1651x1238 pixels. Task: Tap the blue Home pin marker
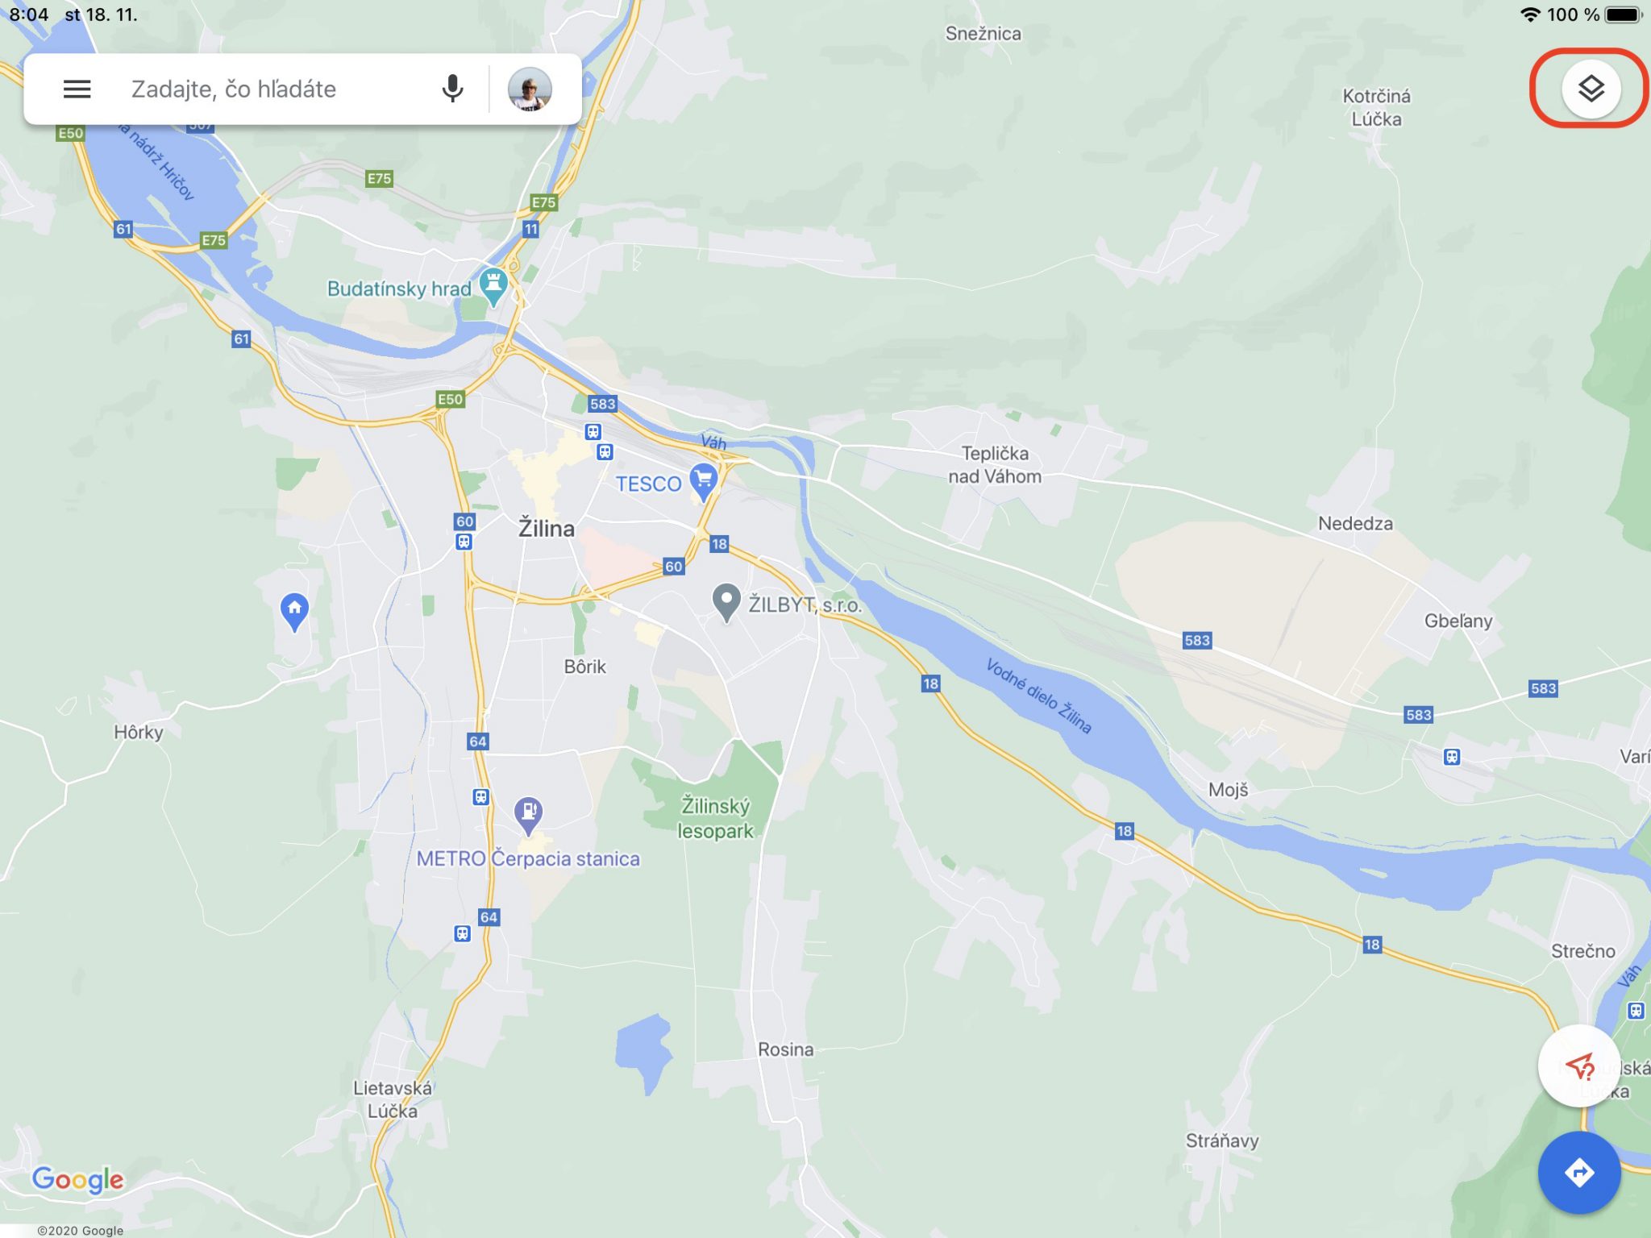coord(294,611)
